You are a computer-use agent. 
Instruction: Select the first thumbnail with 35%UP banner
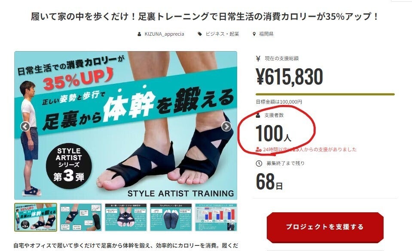(36, 217)
